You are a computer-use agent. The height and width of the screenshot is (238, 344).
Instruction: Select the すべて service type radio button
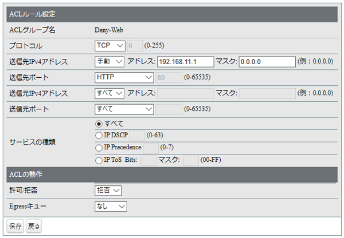pos(99,124)
